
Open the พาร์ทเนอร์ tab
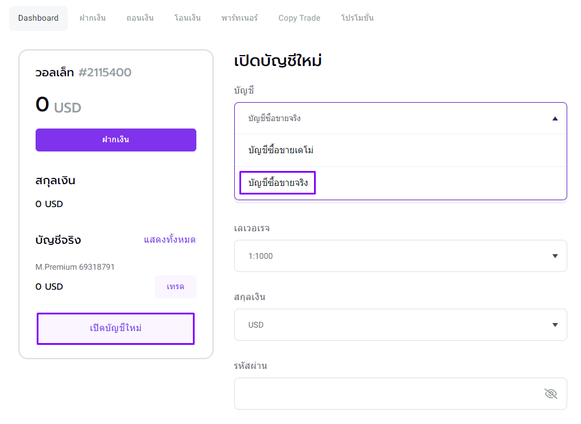pos(240,18)
